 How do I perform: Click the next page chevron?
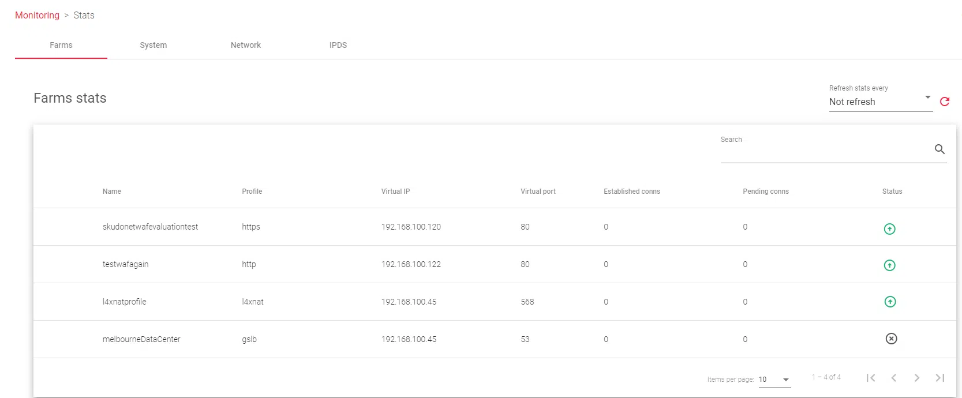click(x=916, y=378)
